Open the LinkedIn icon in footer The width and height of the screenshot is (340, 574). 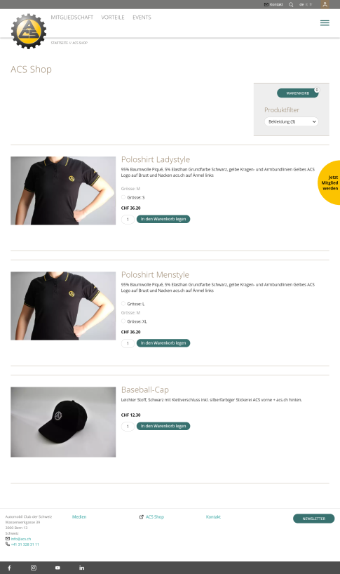81,568
